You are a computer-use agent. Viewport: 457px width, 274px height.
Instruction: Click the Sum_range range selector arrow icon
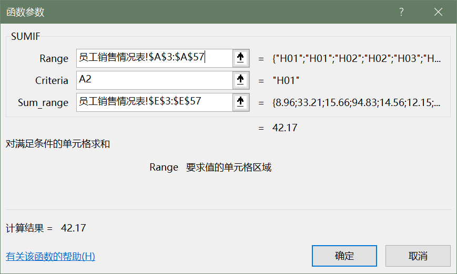pos(240,102)
